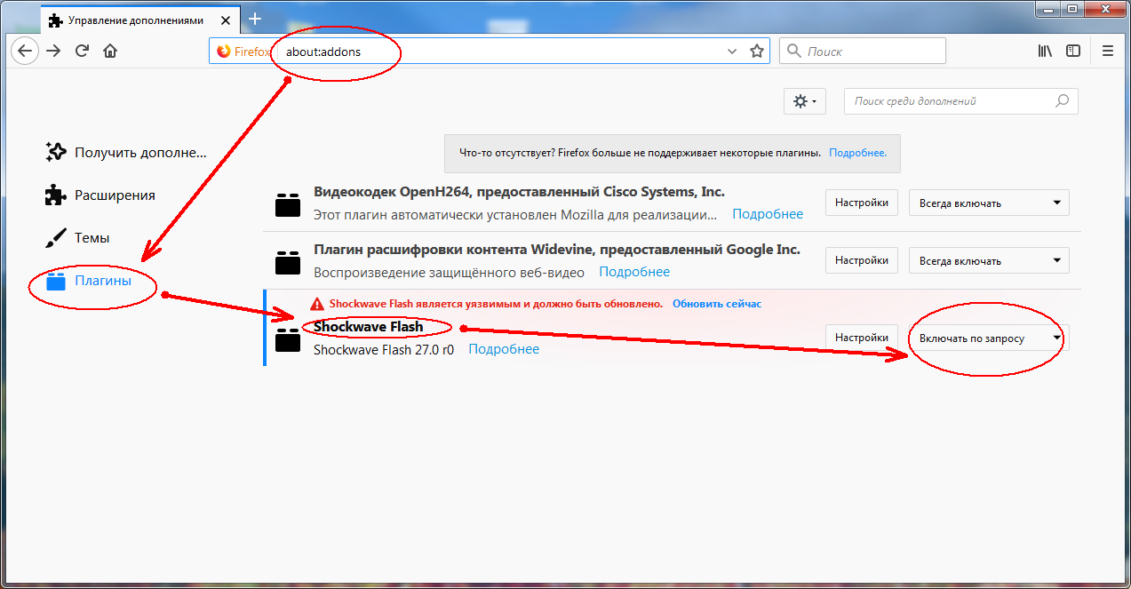This screenshot has width=1131, height=589.
Task: Open the Library icon in toolbar
Action: [x=1045, y=51]
